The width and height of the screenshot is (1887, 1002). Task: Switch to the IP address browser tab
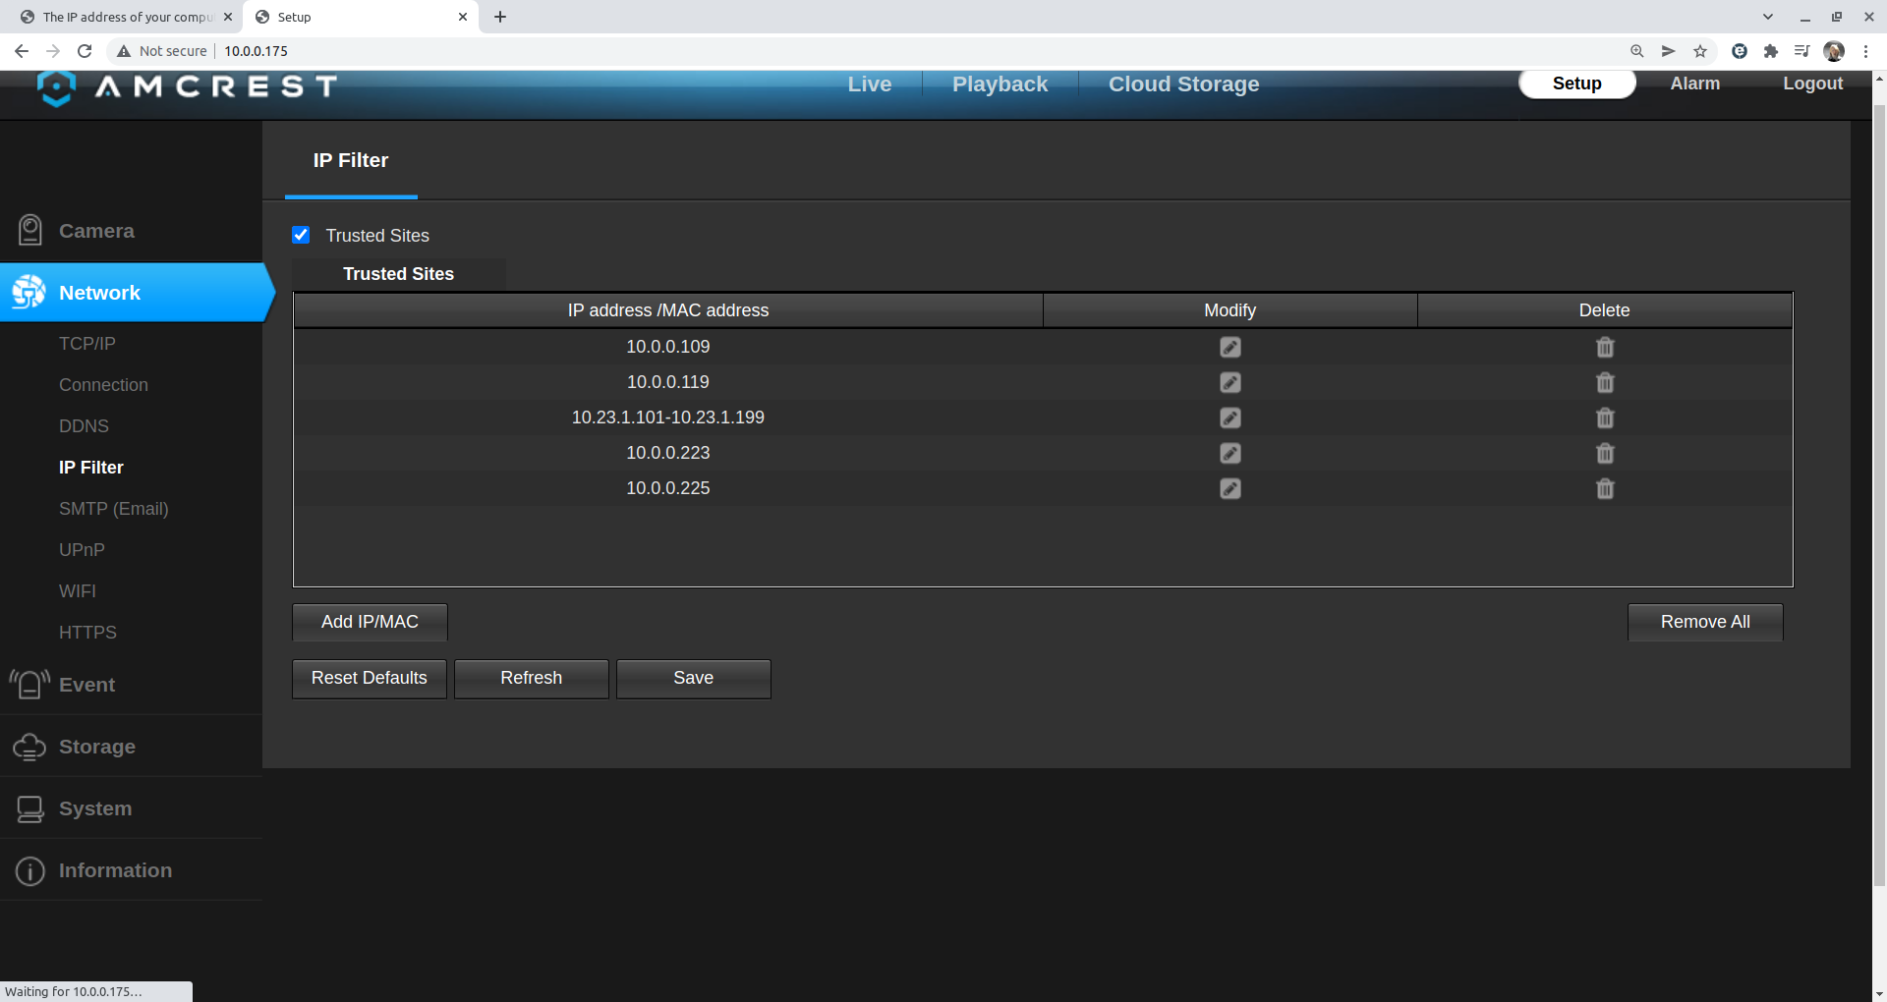(128, 17)
